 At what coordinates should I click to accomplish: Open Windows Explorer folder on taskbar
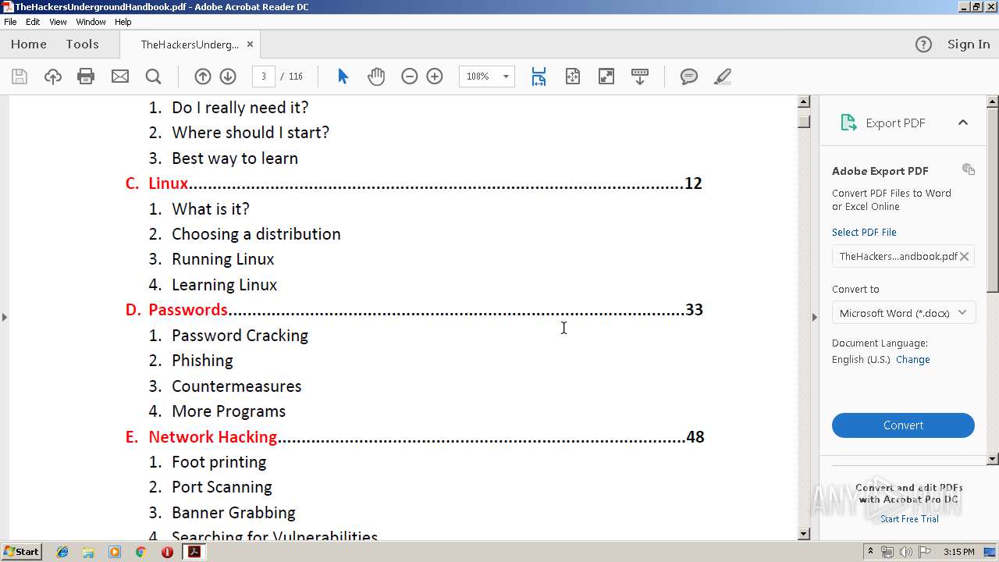tap(88, 552)
